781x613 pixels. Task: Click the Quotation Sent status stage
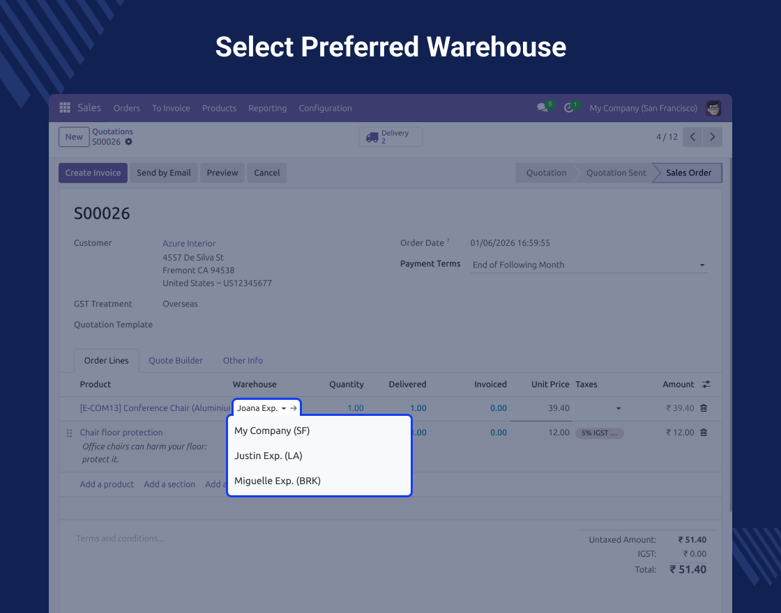[x=616, y=173]
